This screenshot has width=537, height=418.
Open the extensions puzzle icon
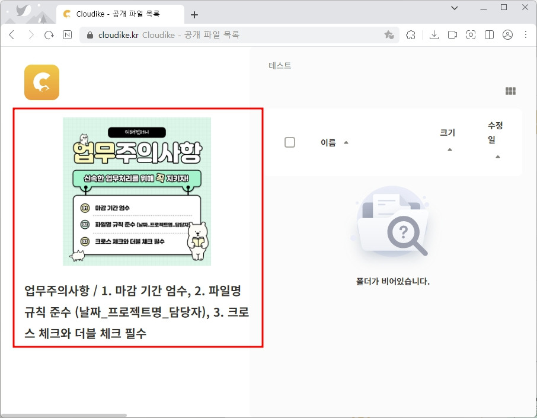pyautogui.click(x=411, y=34)
